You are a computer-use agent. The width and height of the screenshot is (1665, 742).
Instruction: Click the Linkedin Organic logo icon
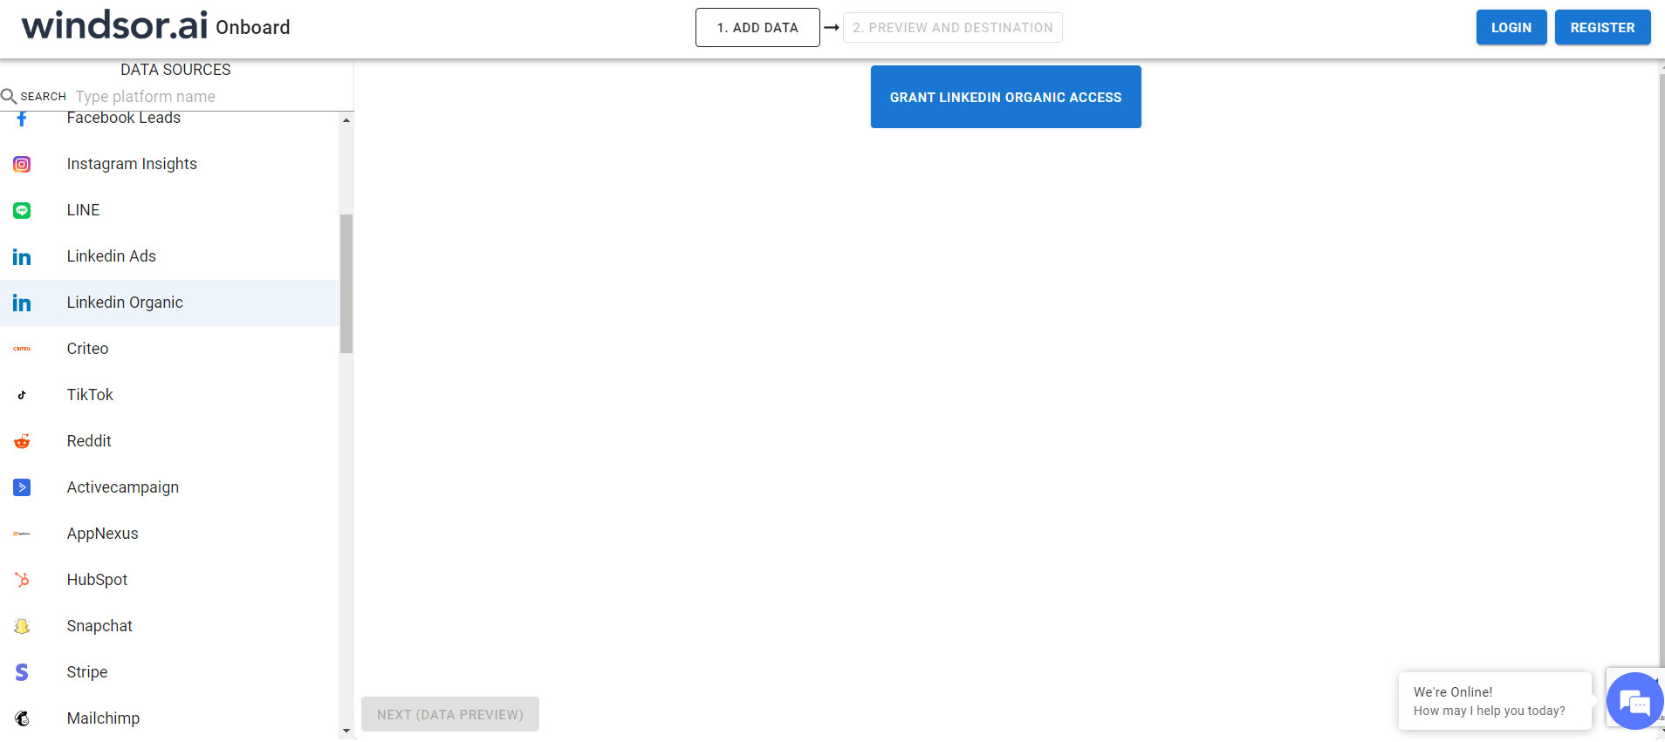click(22, 303)
